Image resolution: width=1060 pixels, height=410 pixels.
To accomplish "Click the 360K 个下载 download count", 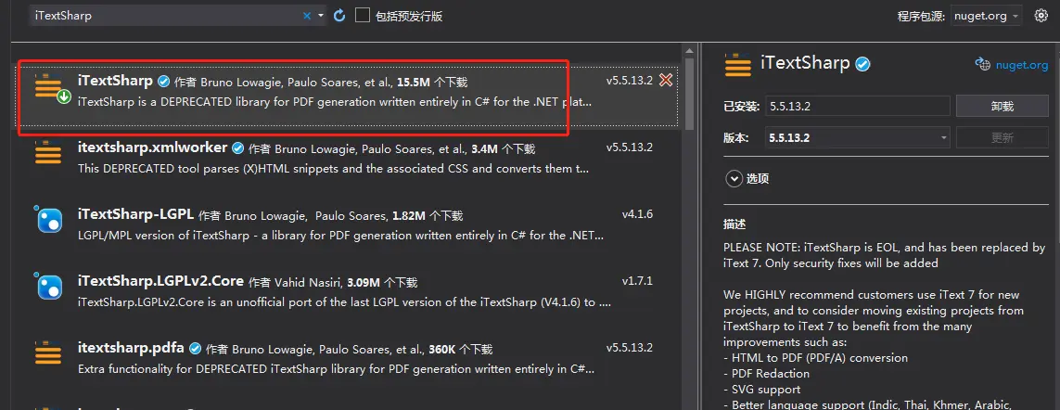I will 460,349.
